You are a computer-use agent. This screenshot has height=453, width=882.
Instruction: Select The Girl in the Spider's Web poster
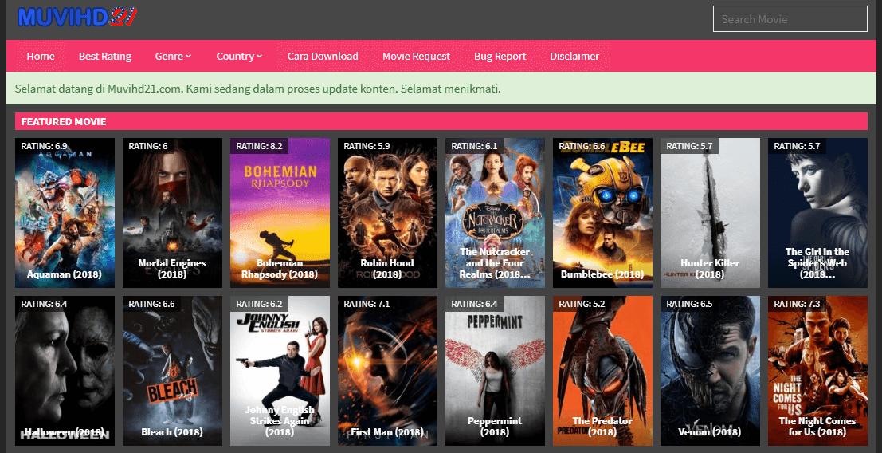[817, 213]
